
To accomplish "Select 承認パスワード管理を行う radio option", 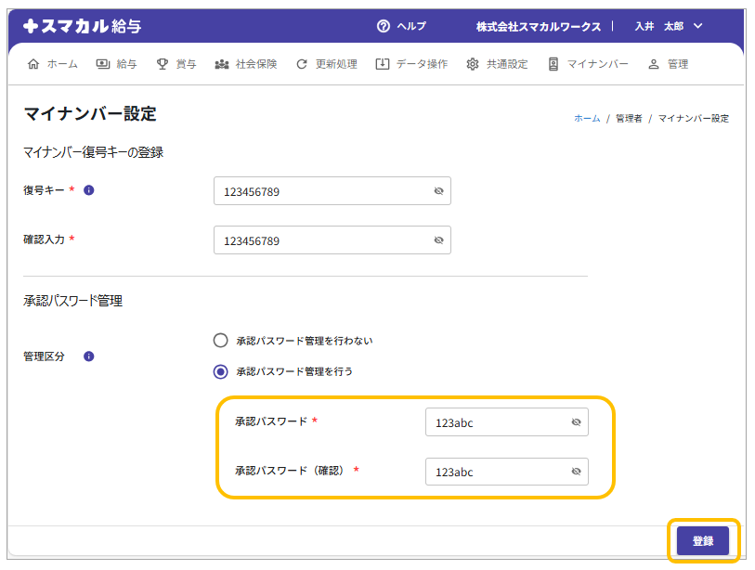I will tap(220, 371).
